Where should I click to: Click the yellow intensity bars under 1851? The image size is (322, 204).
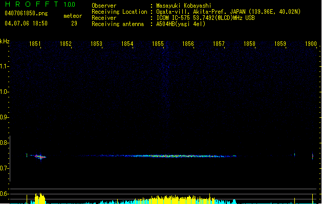pos(40,198)
